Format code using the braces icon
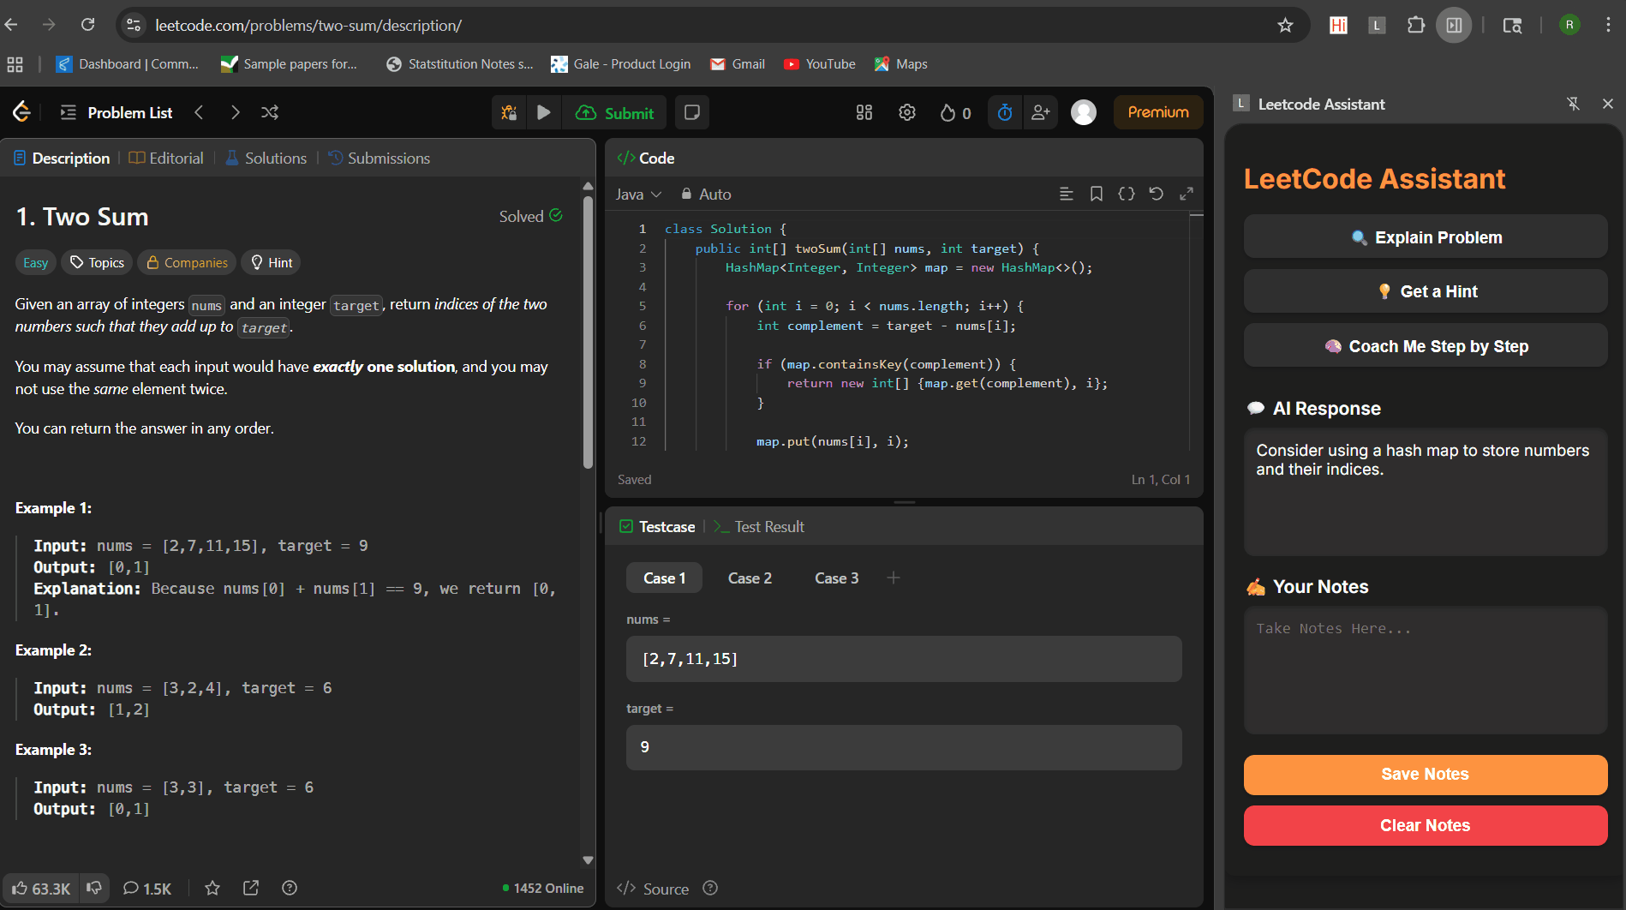The height and width of the screenshot is (910, 1626). click(1126, 194)
